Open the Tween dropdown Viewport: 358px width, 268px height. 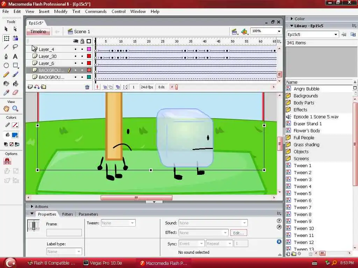pos(118,223)
